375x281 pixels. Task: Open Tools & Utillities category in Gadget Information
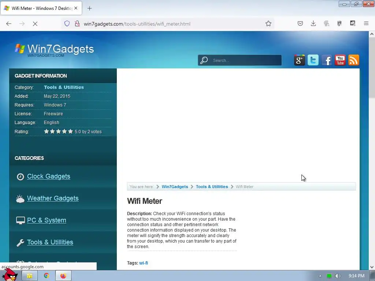pos(64,87)
